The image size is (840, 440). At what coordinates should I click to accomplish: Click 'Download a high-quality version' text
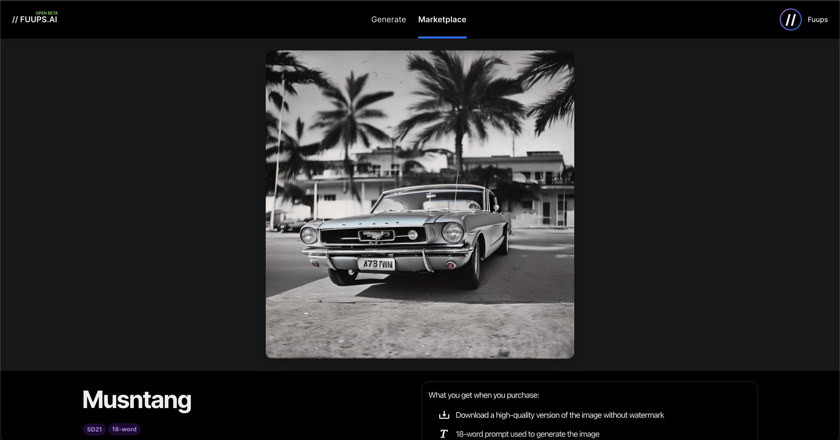pos(559,415)
